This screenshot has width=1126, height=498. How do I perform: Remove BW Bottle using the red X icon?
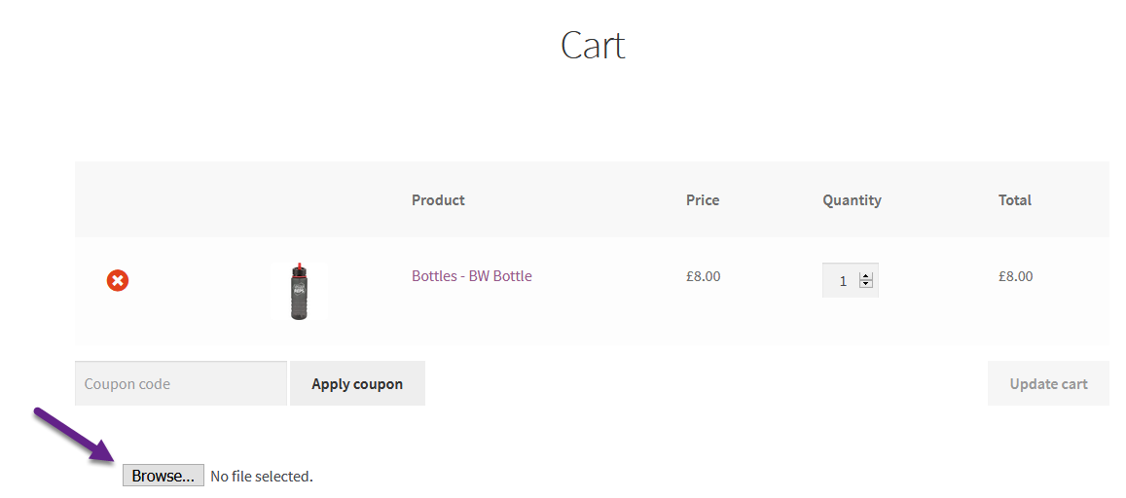tap(118, 281)
